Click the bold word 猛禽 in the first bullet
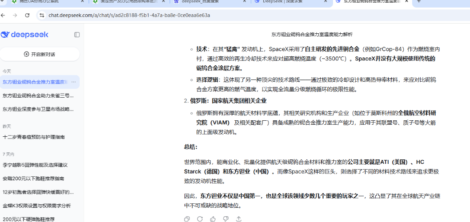 point(232,49)
